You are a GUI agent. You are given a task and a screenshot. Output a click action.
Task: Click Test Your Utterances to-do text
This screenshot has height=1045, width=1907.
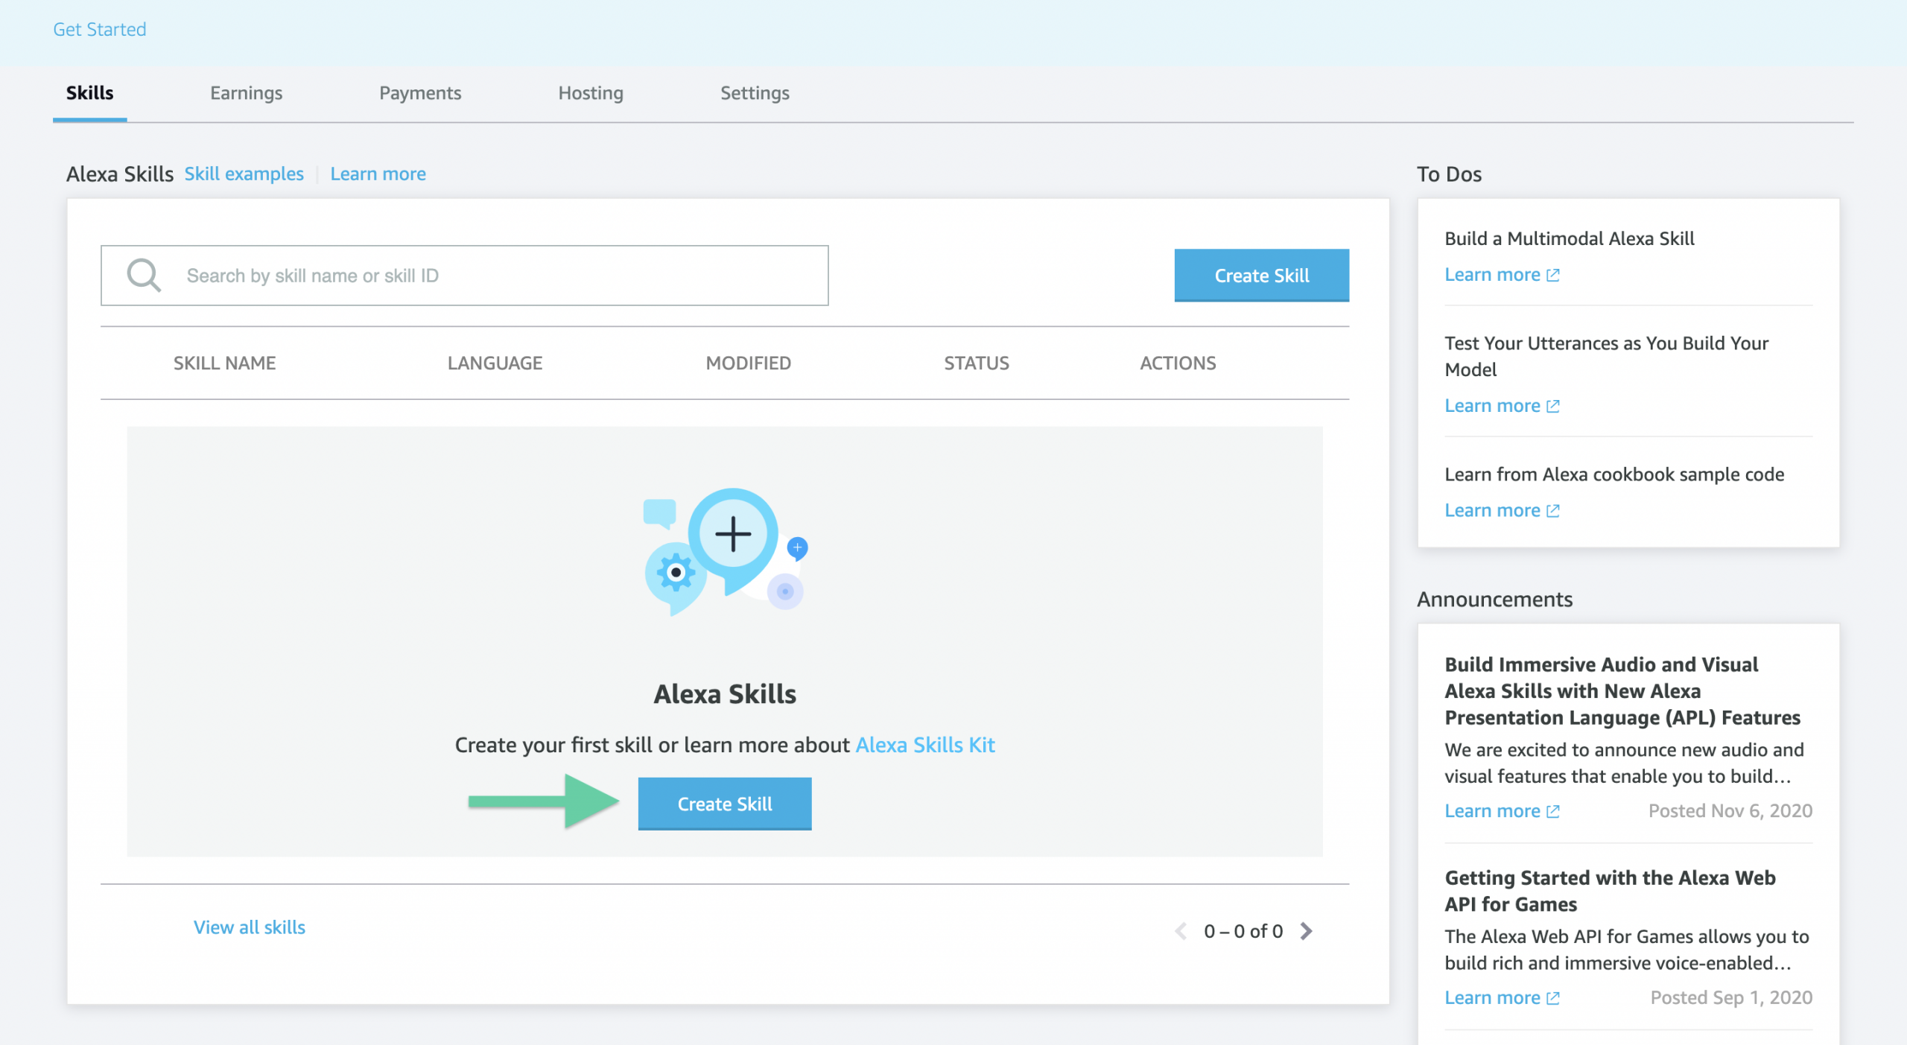point(1606,356)
